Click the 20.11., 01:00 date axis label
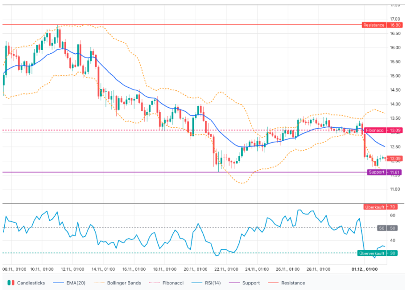Image resolution: width=409 pixels, height=290 pixels. coord(196,269)
